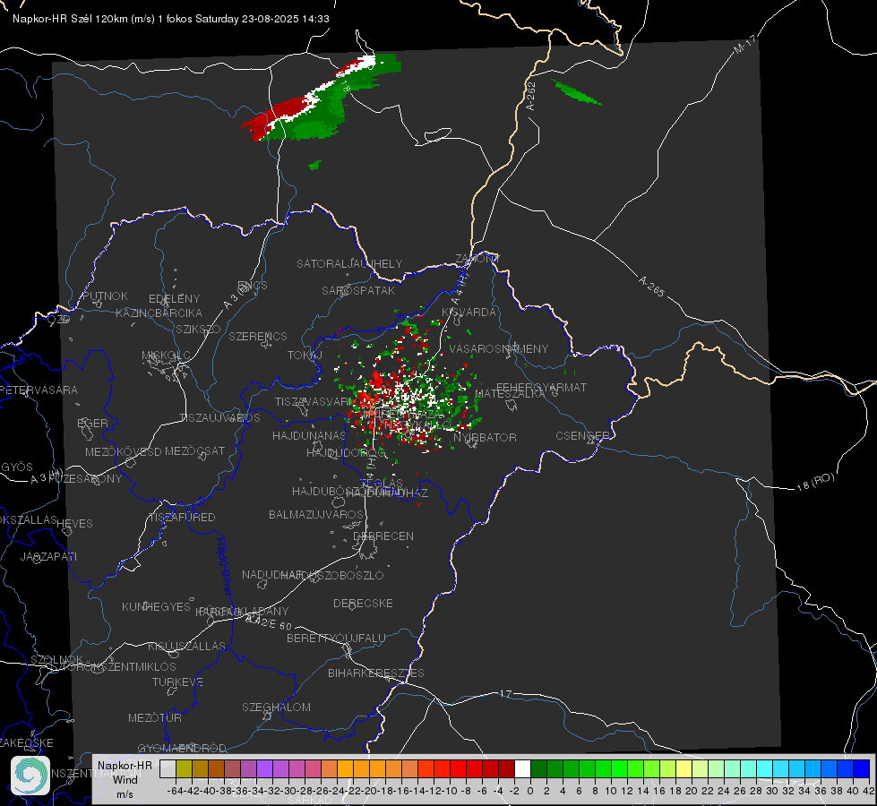
Task: Click the A-262 road label
Action: click(x=531, y=96)
